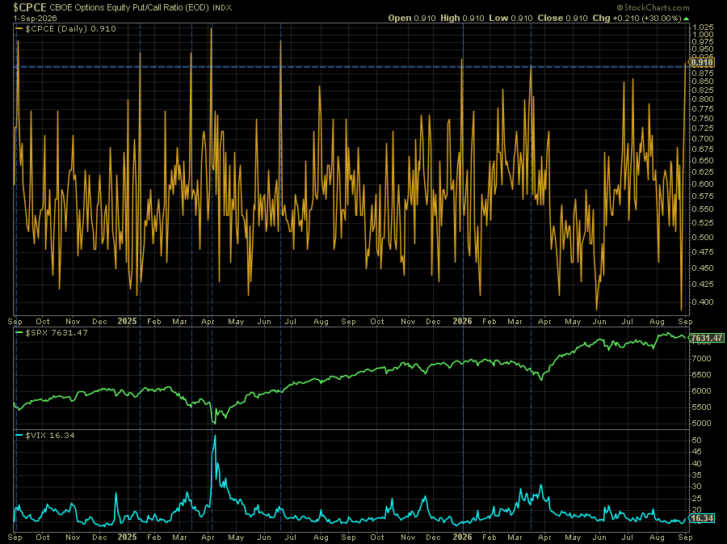The image size is (727, 544).
Task: Click the green up-arrow change indicator
Action: pos(686,19)
